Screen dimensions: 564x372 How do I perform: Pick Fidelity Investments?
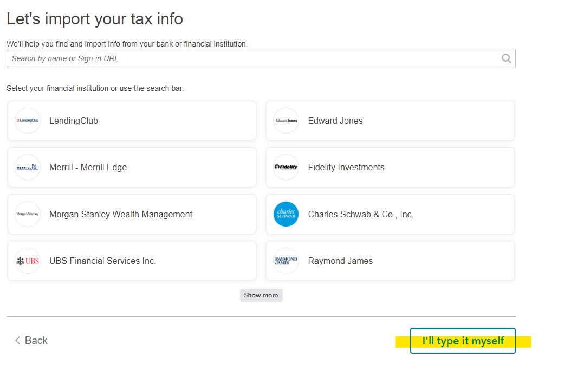(x=390, y=167)
